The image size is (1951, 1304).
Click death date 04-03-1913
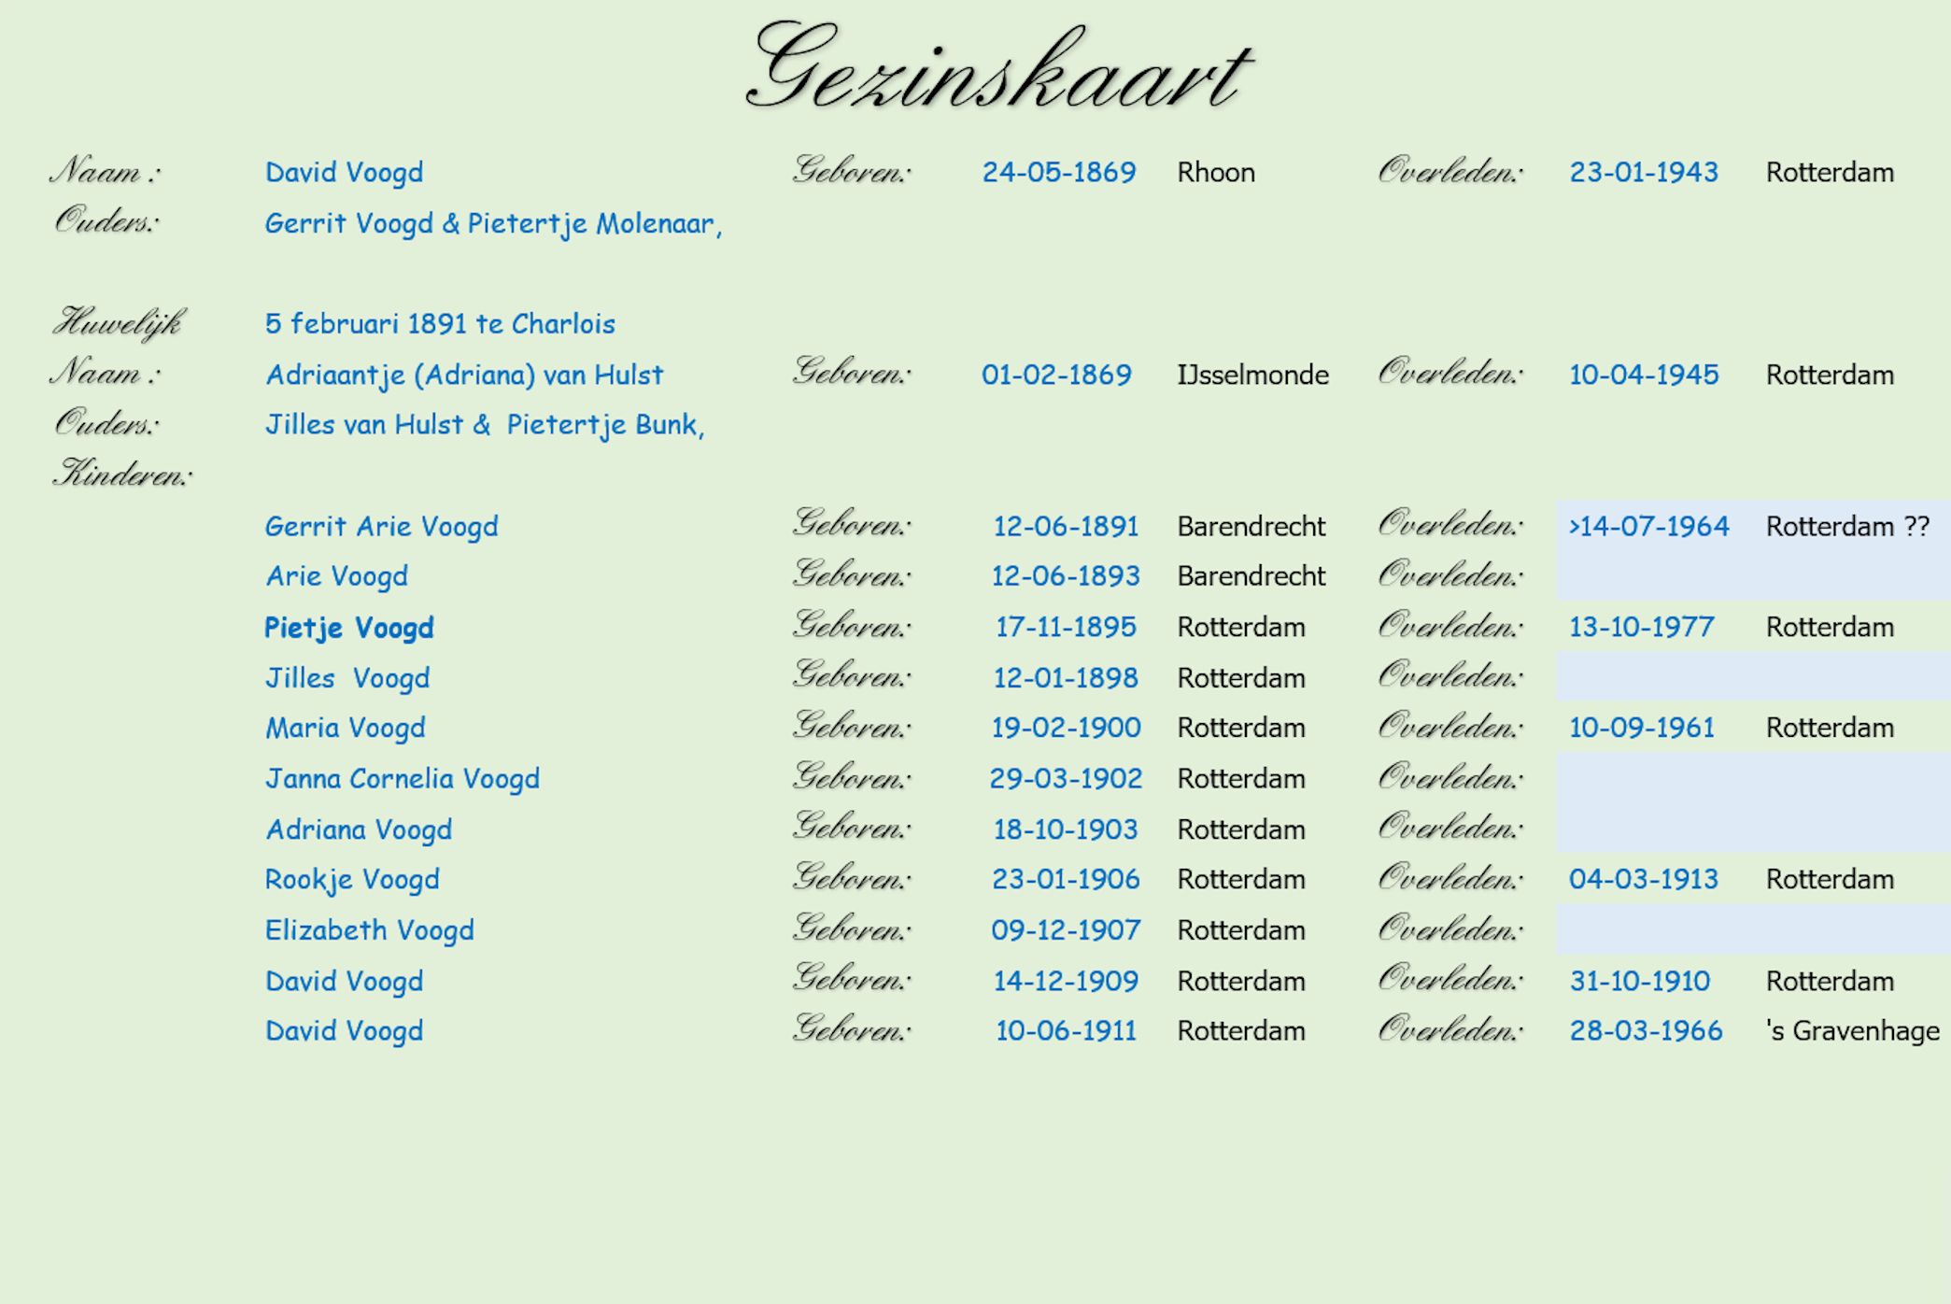[1643, 879]
